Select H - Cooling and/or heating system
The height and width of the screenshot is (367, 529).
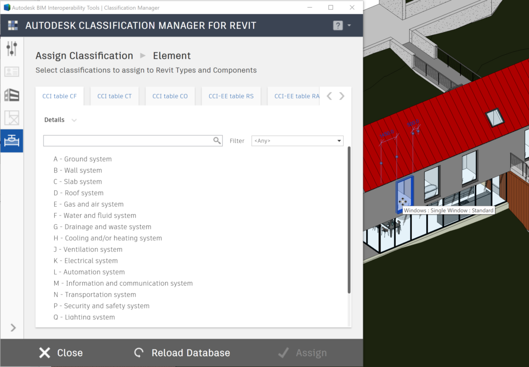[x=107, y=238]
